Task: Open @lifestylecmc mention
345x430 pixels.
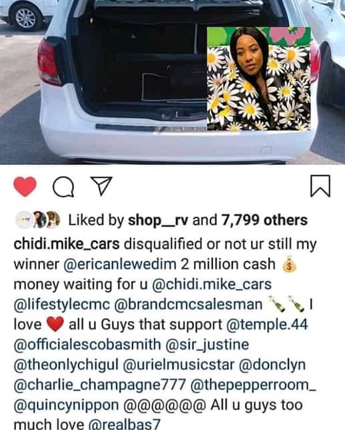Action: (62, 304)
